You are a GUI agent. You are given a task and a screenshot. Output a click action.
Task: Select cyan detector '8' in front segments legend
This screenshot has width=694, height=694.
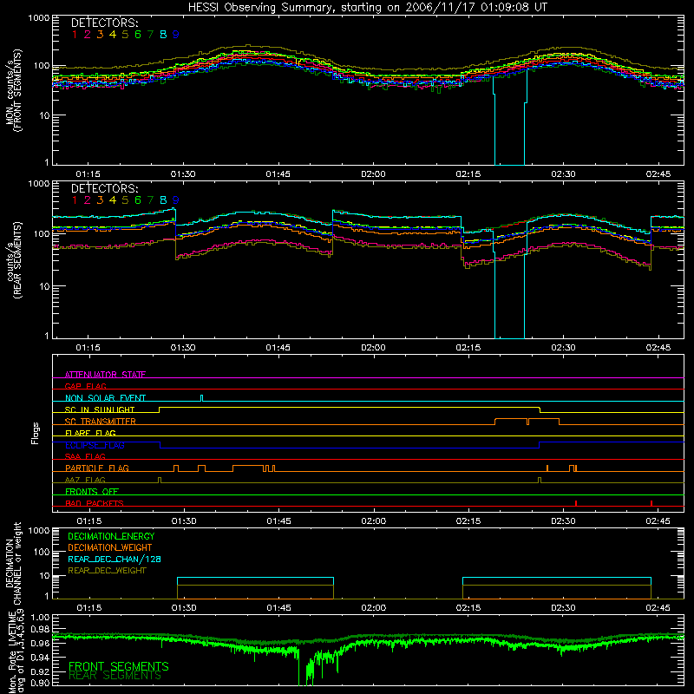pos(163,35)
